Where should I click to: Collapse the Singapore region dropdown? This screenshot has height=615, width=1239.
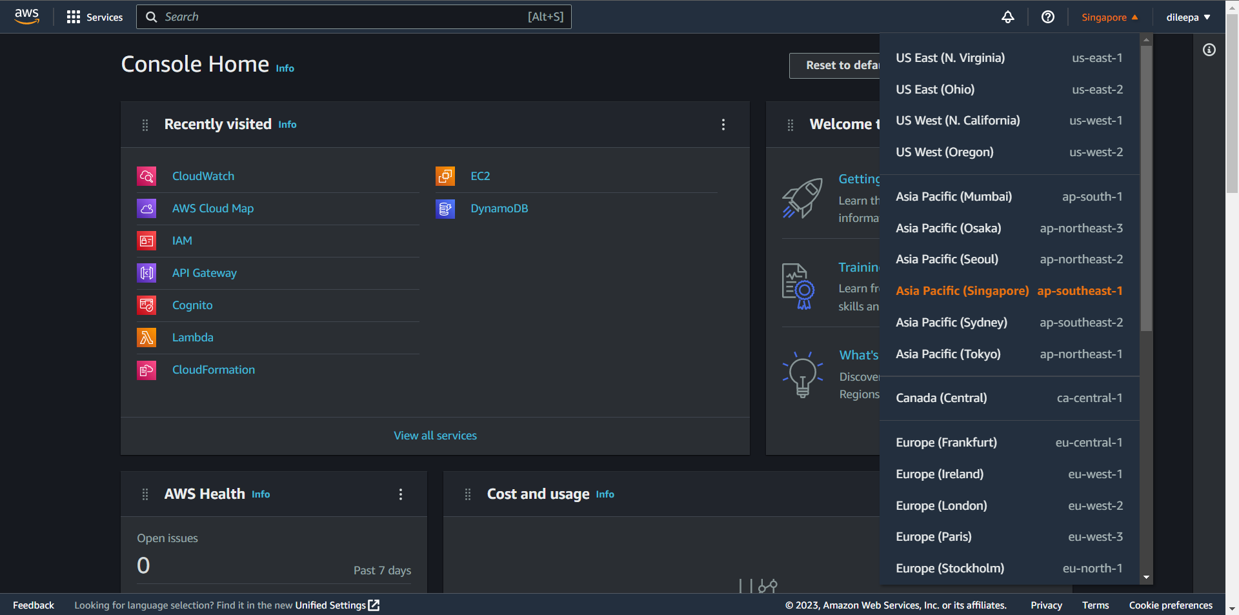[1110, 17]
